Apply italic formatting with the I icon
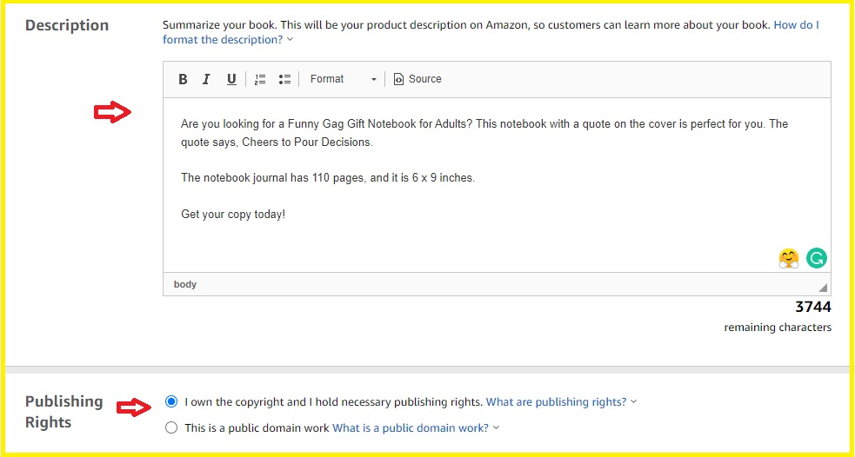 [206, 80]
